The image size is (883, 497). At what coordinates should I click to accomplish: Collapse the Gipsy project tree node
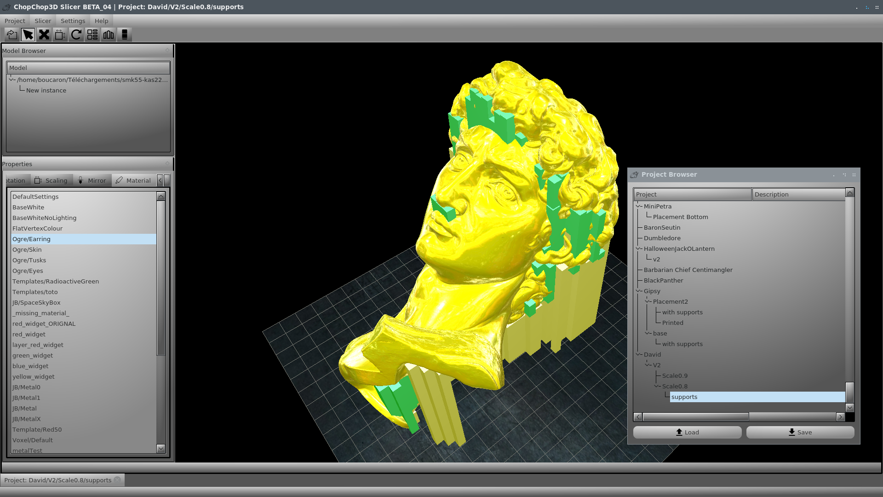[x=638, y=291]
